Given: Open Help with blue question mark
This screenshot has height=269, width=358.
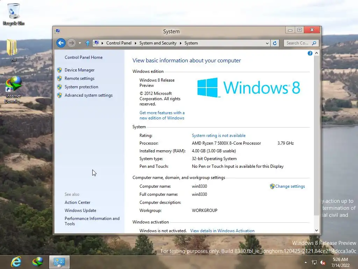Looking at the screenshot, I should pyautogui.click(x=310, y=53).
